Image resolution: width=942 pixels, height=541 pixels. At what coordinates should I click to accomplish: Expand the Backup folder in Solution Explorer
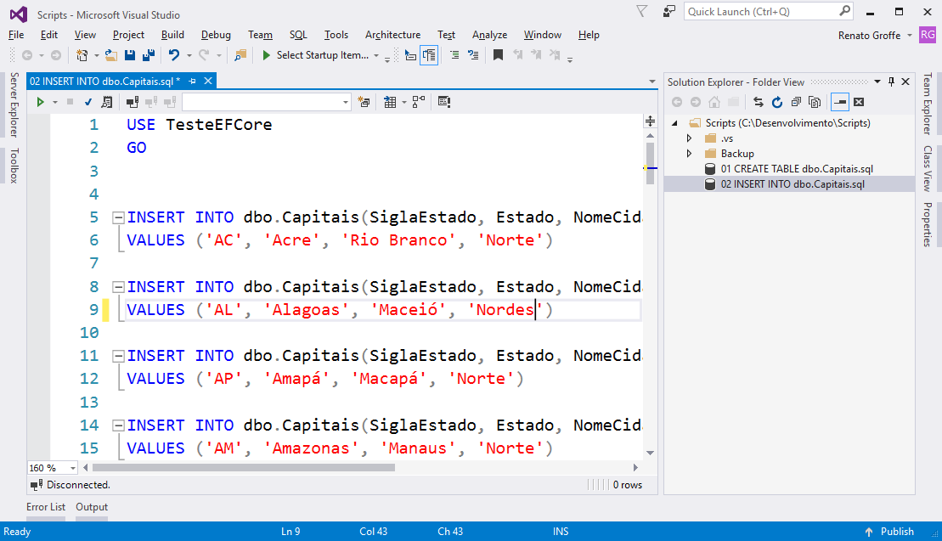tap(688, 154)
